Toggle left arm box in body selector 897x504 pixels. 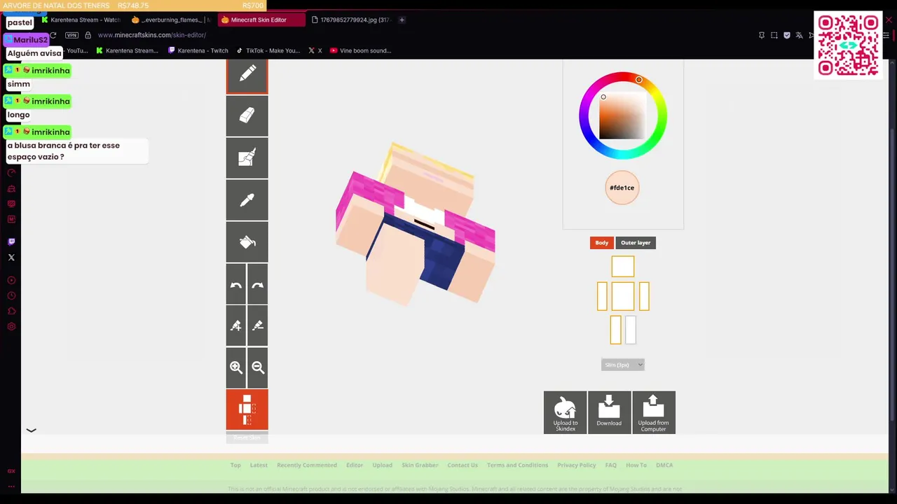[602, 296]
